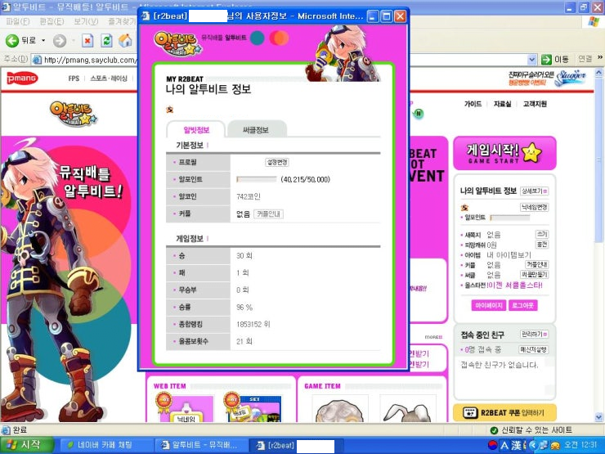This screenshot has width=605, height=454.
Task: Click the 게임시작 GAME START button
Action: coord(504,153)
